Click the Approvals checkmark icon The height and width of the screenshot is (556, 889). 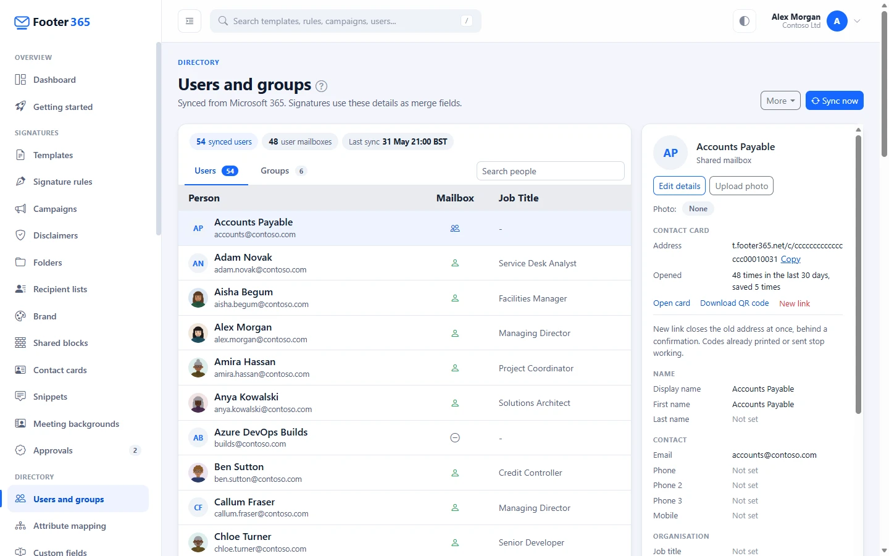(x=20, y=450)
